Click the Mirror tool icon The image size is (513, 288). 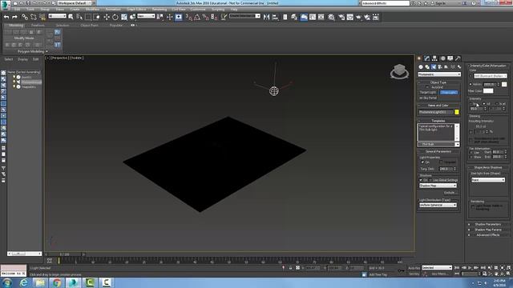pos(266,17)
